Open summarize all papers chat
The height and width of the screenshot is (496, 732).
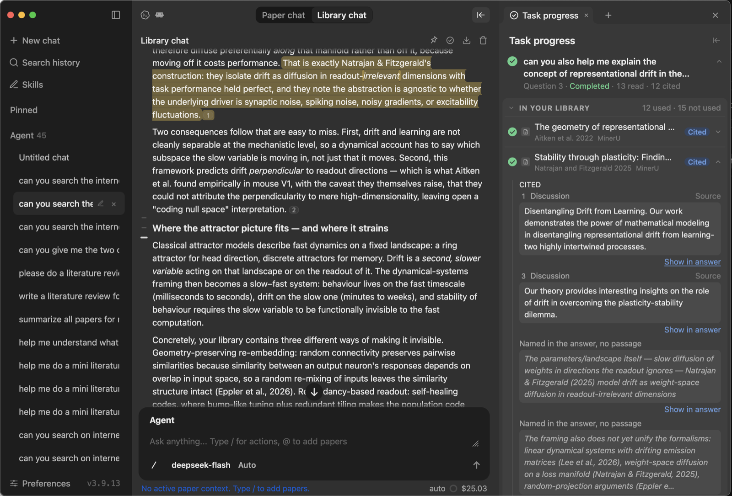click(x=69, y=319)
